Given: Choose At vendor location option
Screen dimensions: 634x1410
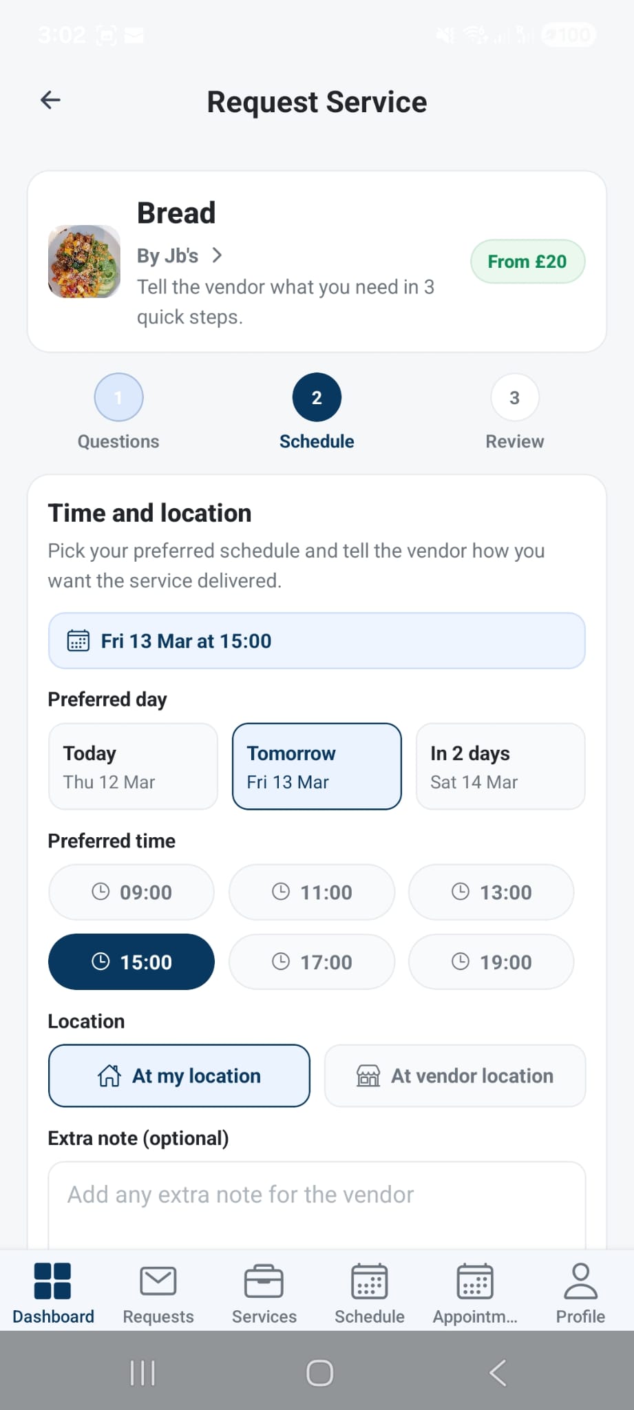Looking at the screenshot, I should click(x=455, y=1075).
